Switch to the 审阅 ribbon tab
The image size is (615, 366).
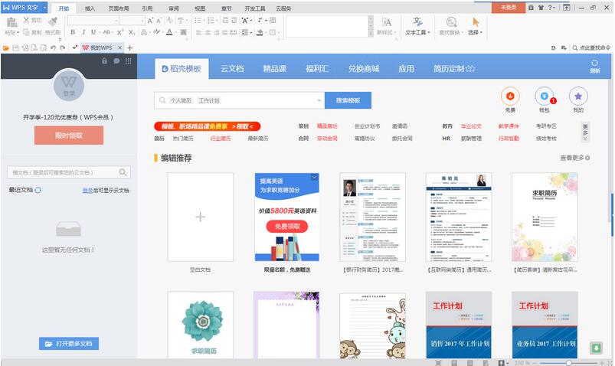173,8
